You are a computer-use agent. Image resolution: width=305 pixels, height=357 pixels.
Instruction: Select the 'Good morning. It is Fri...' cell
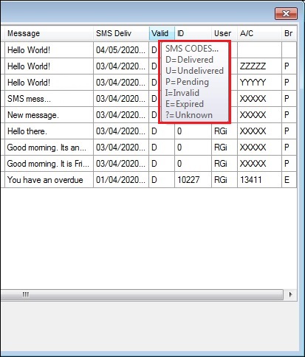49,164
